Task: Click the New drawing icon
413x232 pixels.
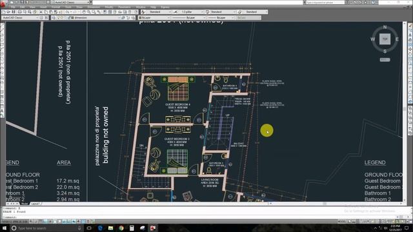Action: 4,12
